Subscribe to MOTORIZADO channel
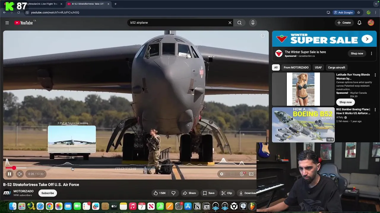Screen dimensions: 380x213 coord(47,193)
